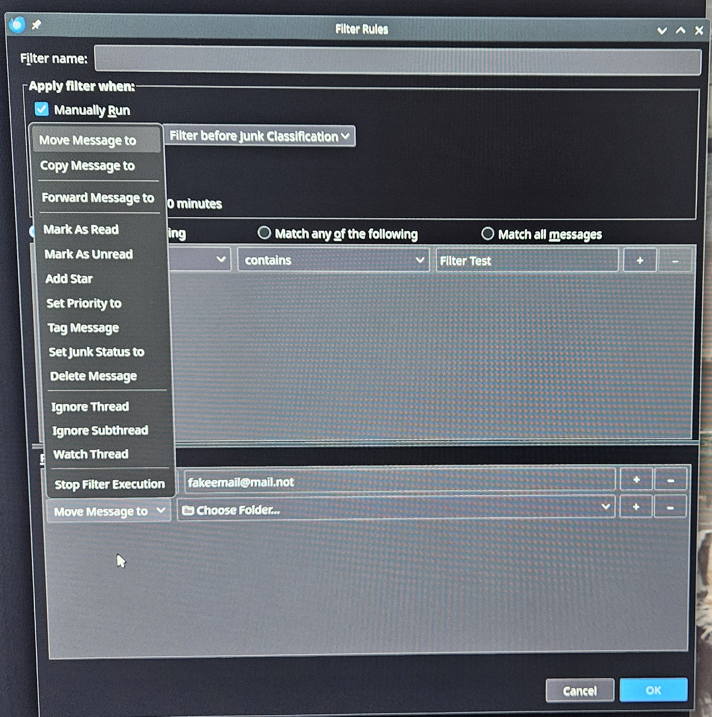
Task: Pick Stop Filter Execution option
Action: click(109, 484)
